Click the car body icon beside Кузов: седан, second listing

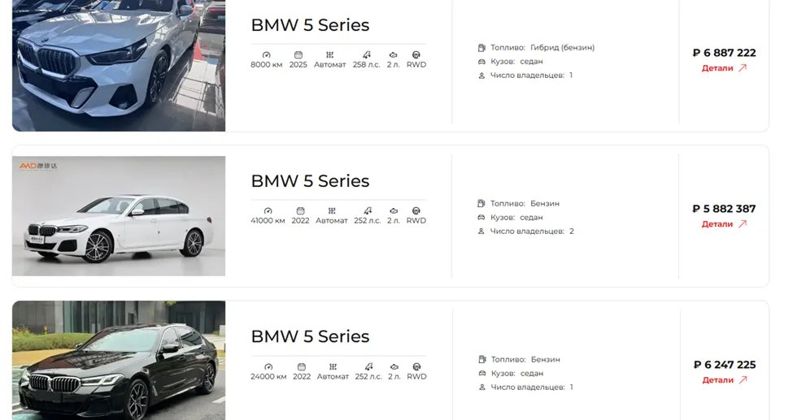[x=481, y=218]
